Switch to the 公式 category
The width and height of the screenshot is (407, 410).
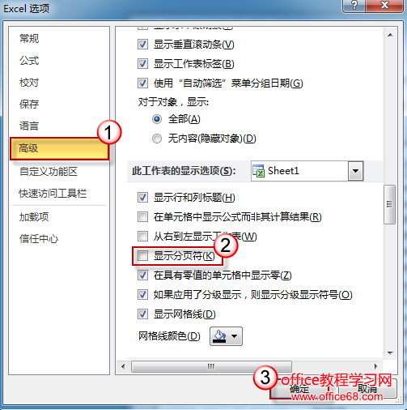pos(29,61)
